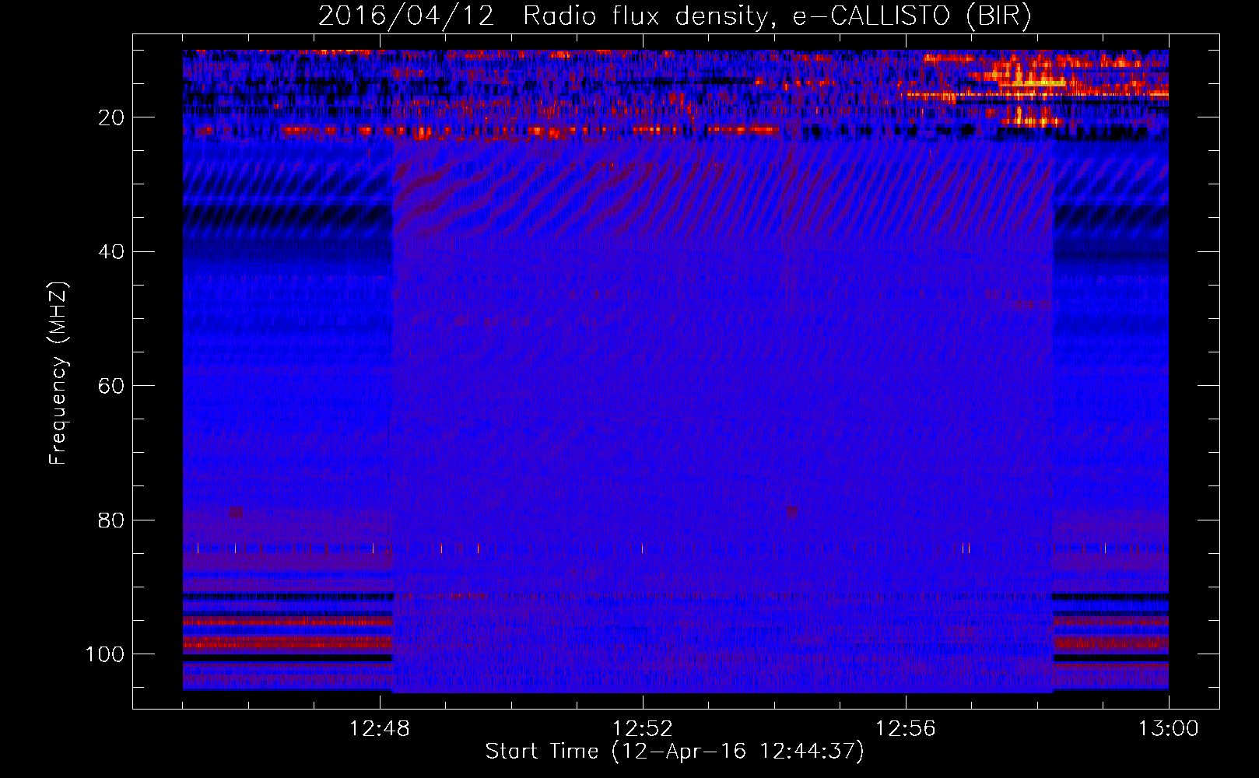Click the 60 frequency tick label
Viewport: 1259px width, 778px height.
point(112,386)
